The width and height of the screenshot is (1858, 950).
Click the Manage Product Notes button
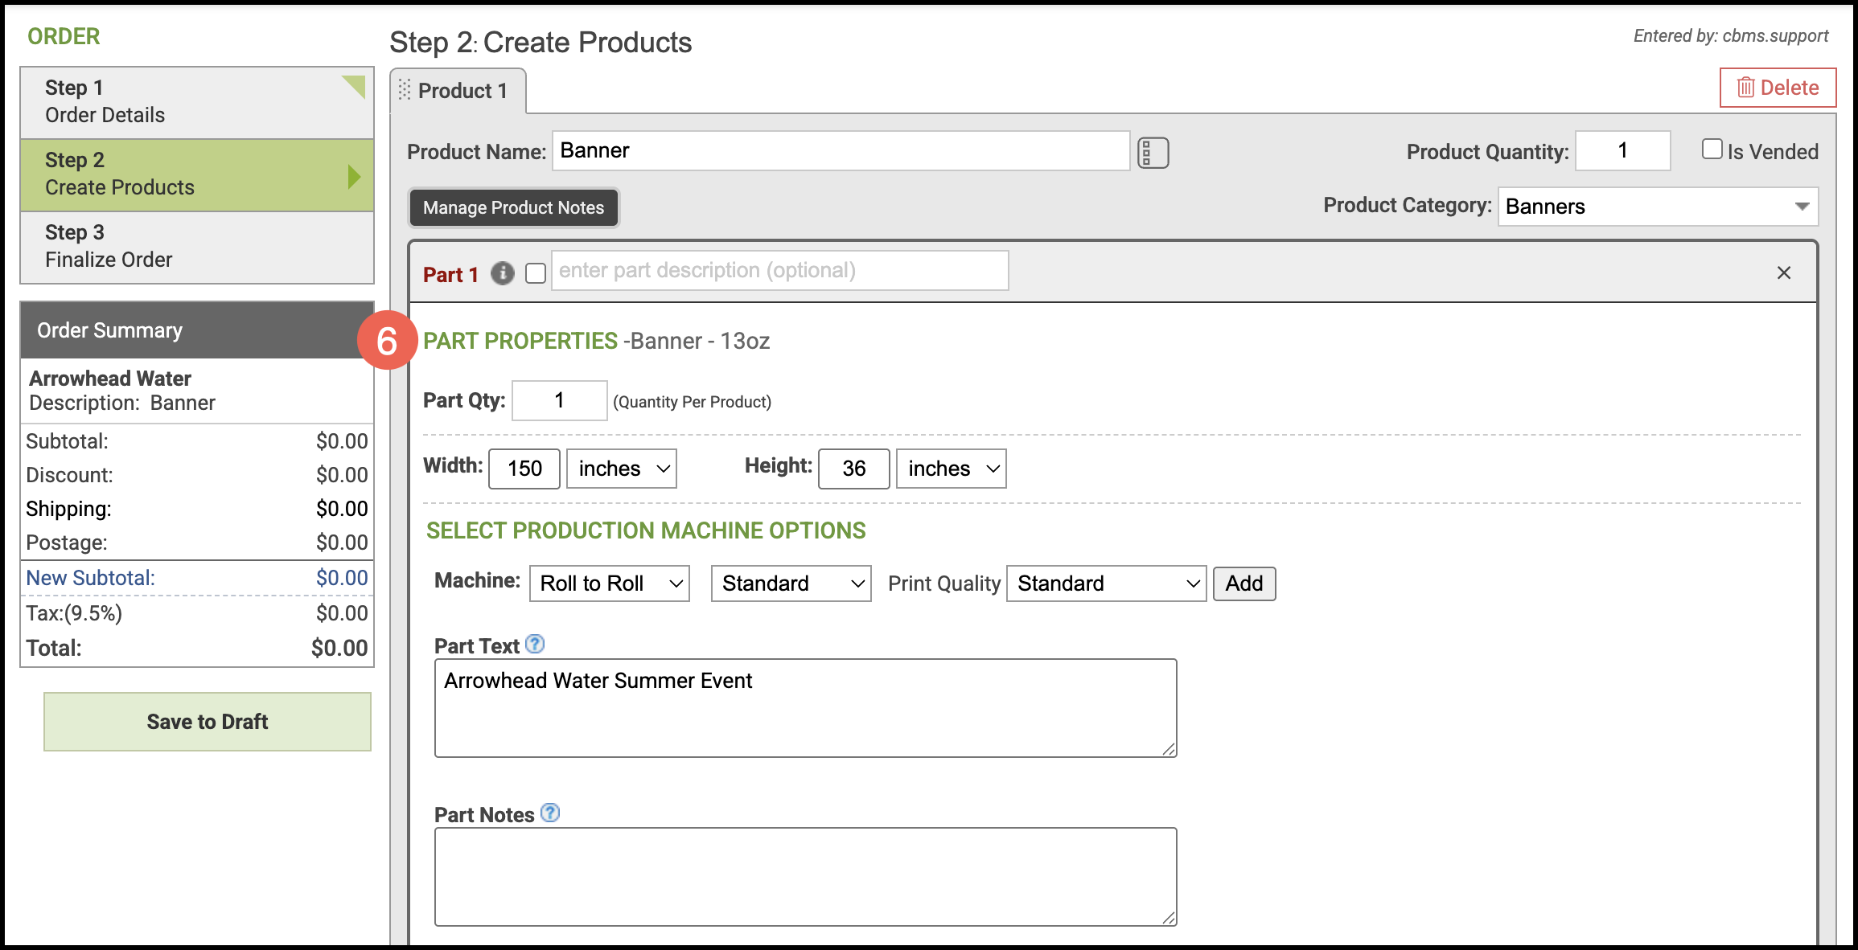point(513,207)
